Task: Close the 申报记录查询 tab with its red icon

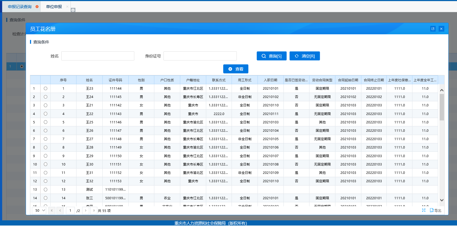Action: click(x=37, y=6)
